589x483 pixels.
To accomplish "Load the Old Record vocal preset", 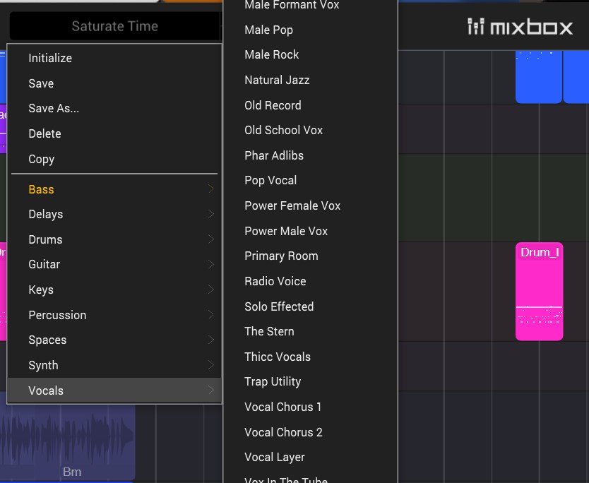I will 273,105.
